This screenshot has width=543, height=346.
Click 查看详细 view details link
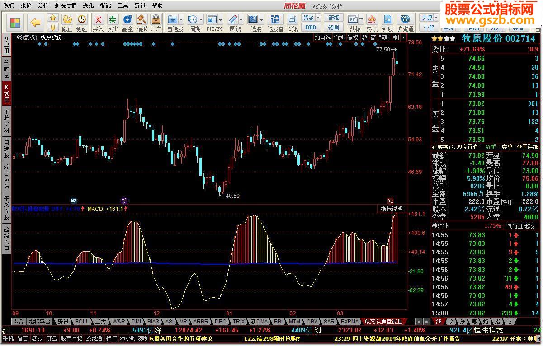point(528,147)
